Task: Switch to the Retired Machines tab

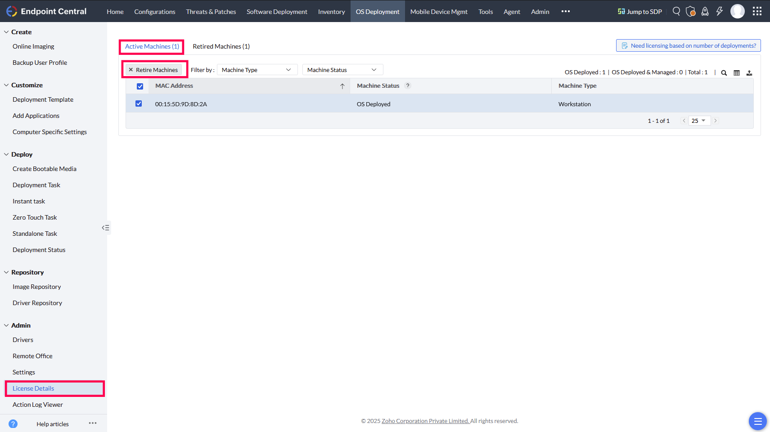Action: coord(221,46)
